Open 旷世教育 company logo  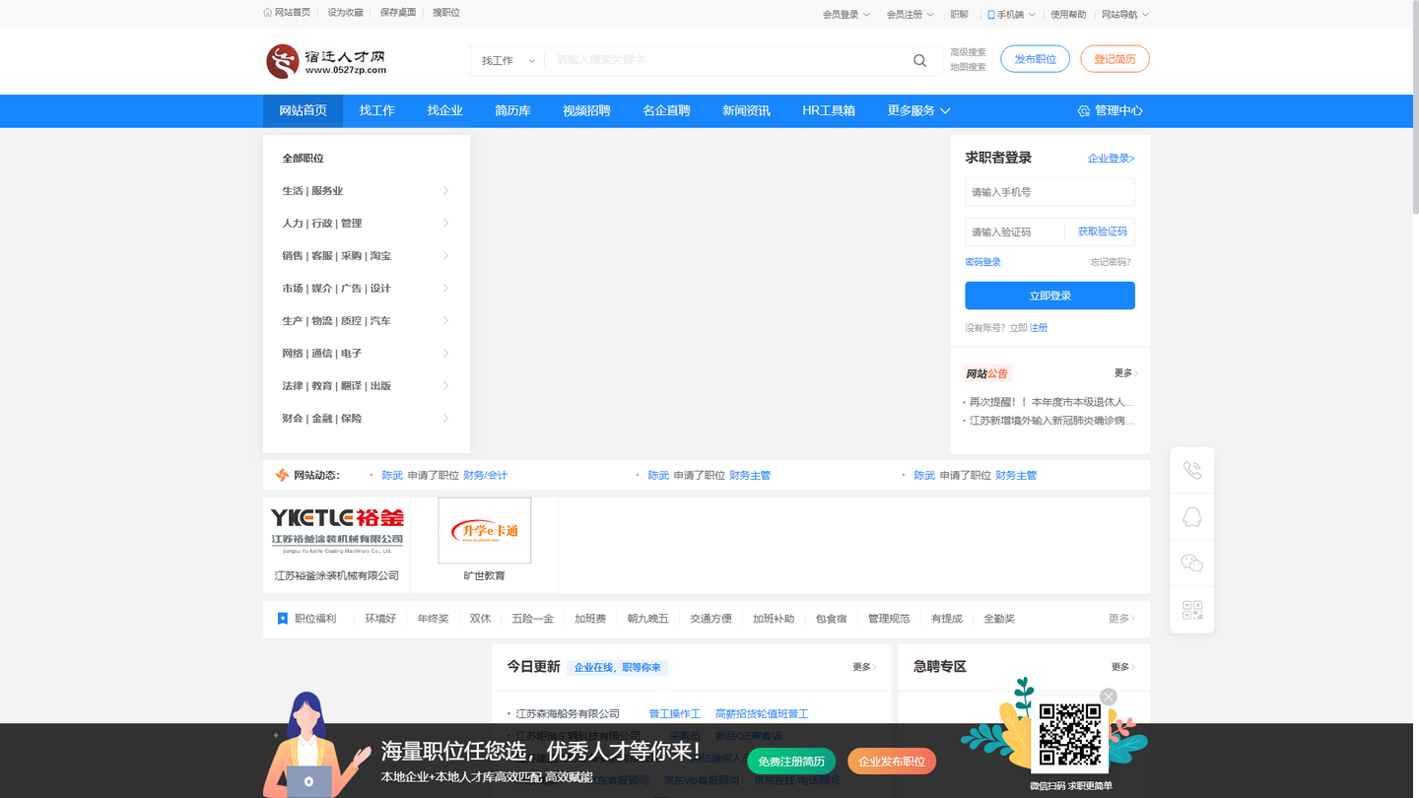(484, 530)
